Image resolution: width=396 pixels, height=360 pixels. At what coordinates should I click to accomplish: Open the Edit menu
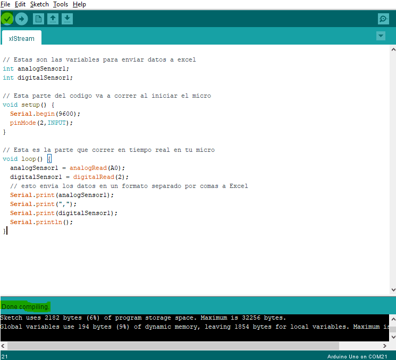coord(20,4)
